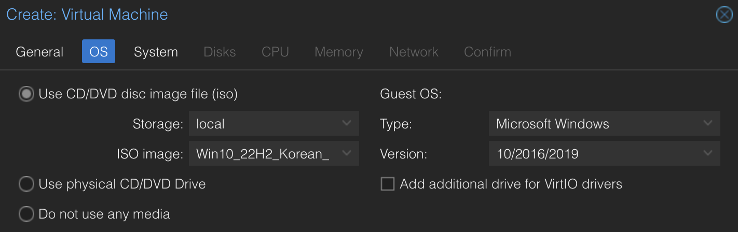The width and height of the screenshot is (738, 232).
Task: Click the Version dropdown chevron arrow
Action: coord(708,154)
